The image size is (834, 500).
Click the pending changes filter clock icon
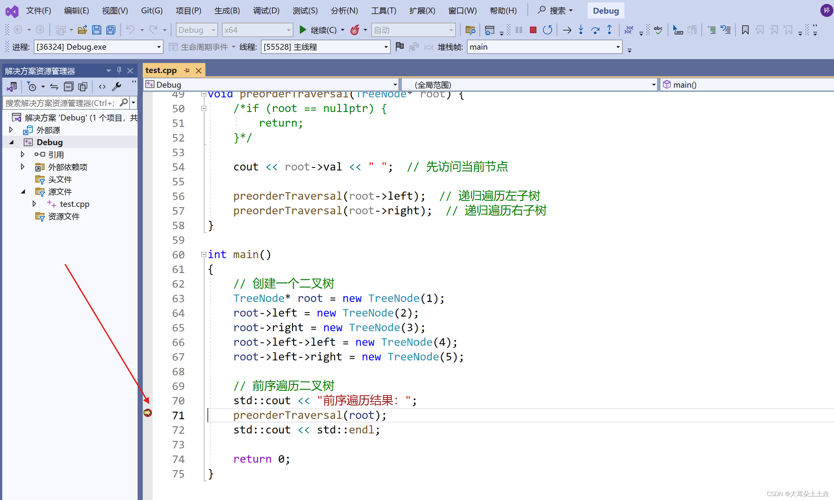click(x=32, y=87)
